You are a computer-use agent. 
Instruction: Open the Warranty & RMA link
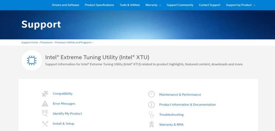[171, 124]
